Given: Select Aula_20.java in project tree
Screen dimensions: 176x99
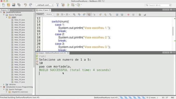Looking at the screenshot, I should coord(20,65).
